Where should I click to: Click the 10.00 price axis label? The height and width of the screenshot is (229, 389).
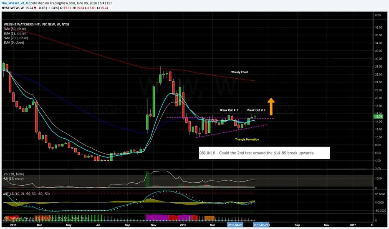click(x=379, y=137)
